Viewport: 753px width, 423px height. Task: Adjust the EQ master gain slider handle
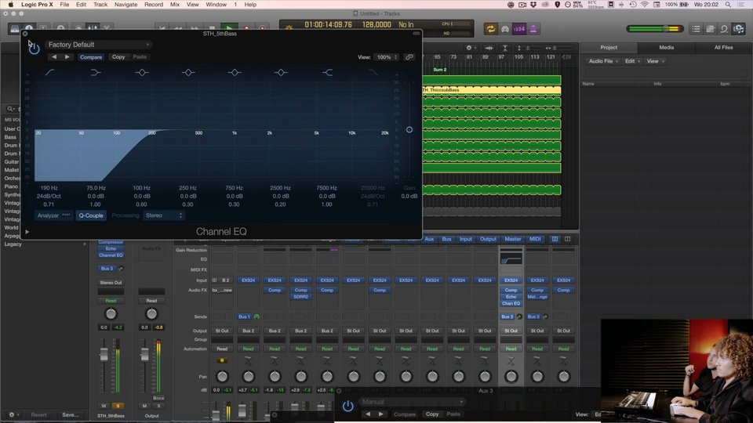click(409, 129)
